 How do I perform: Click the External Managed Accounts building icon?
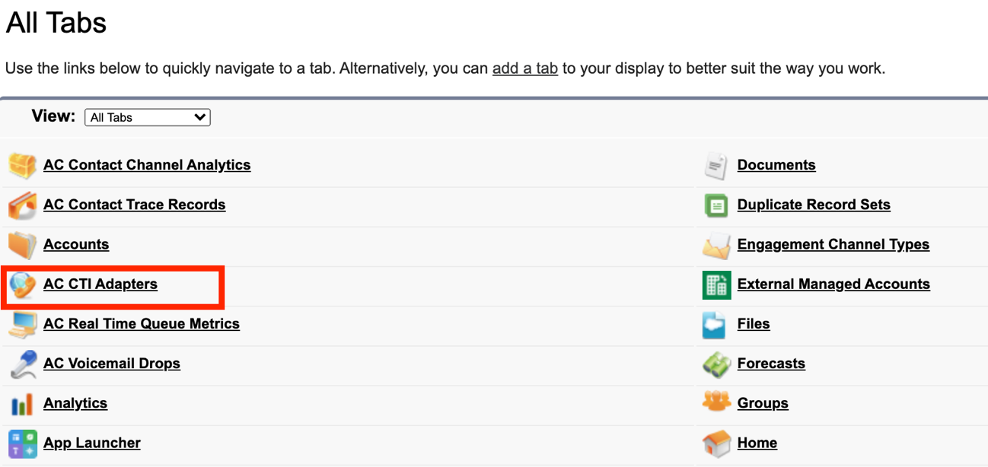(716, 284)
